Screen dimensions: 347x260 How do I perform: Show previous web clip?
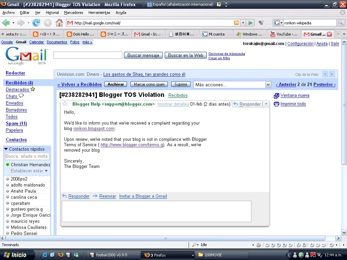(325, 74)
